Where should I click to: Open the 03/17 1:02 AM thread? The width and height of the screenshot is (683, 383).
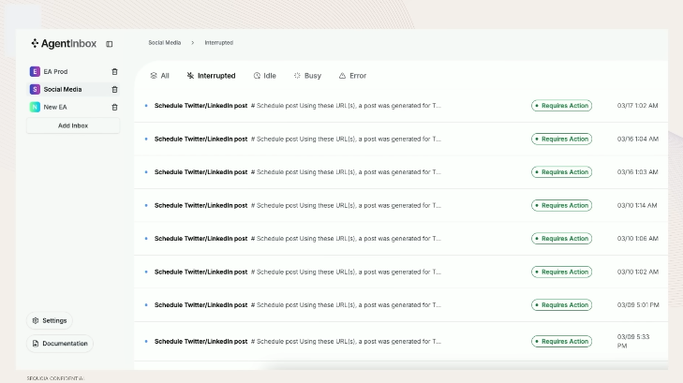[401, 106]
